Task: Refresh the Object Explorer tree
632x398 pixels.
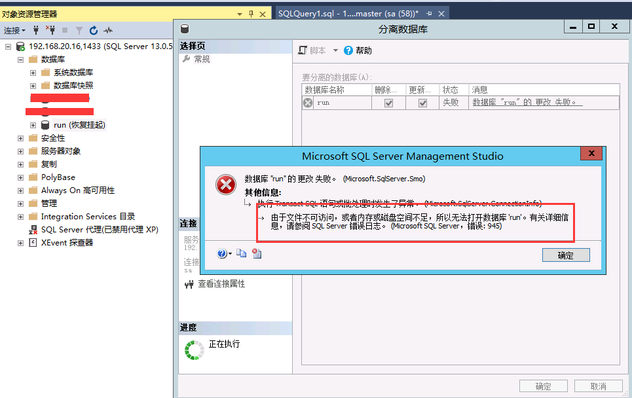Action: (94, 30)
